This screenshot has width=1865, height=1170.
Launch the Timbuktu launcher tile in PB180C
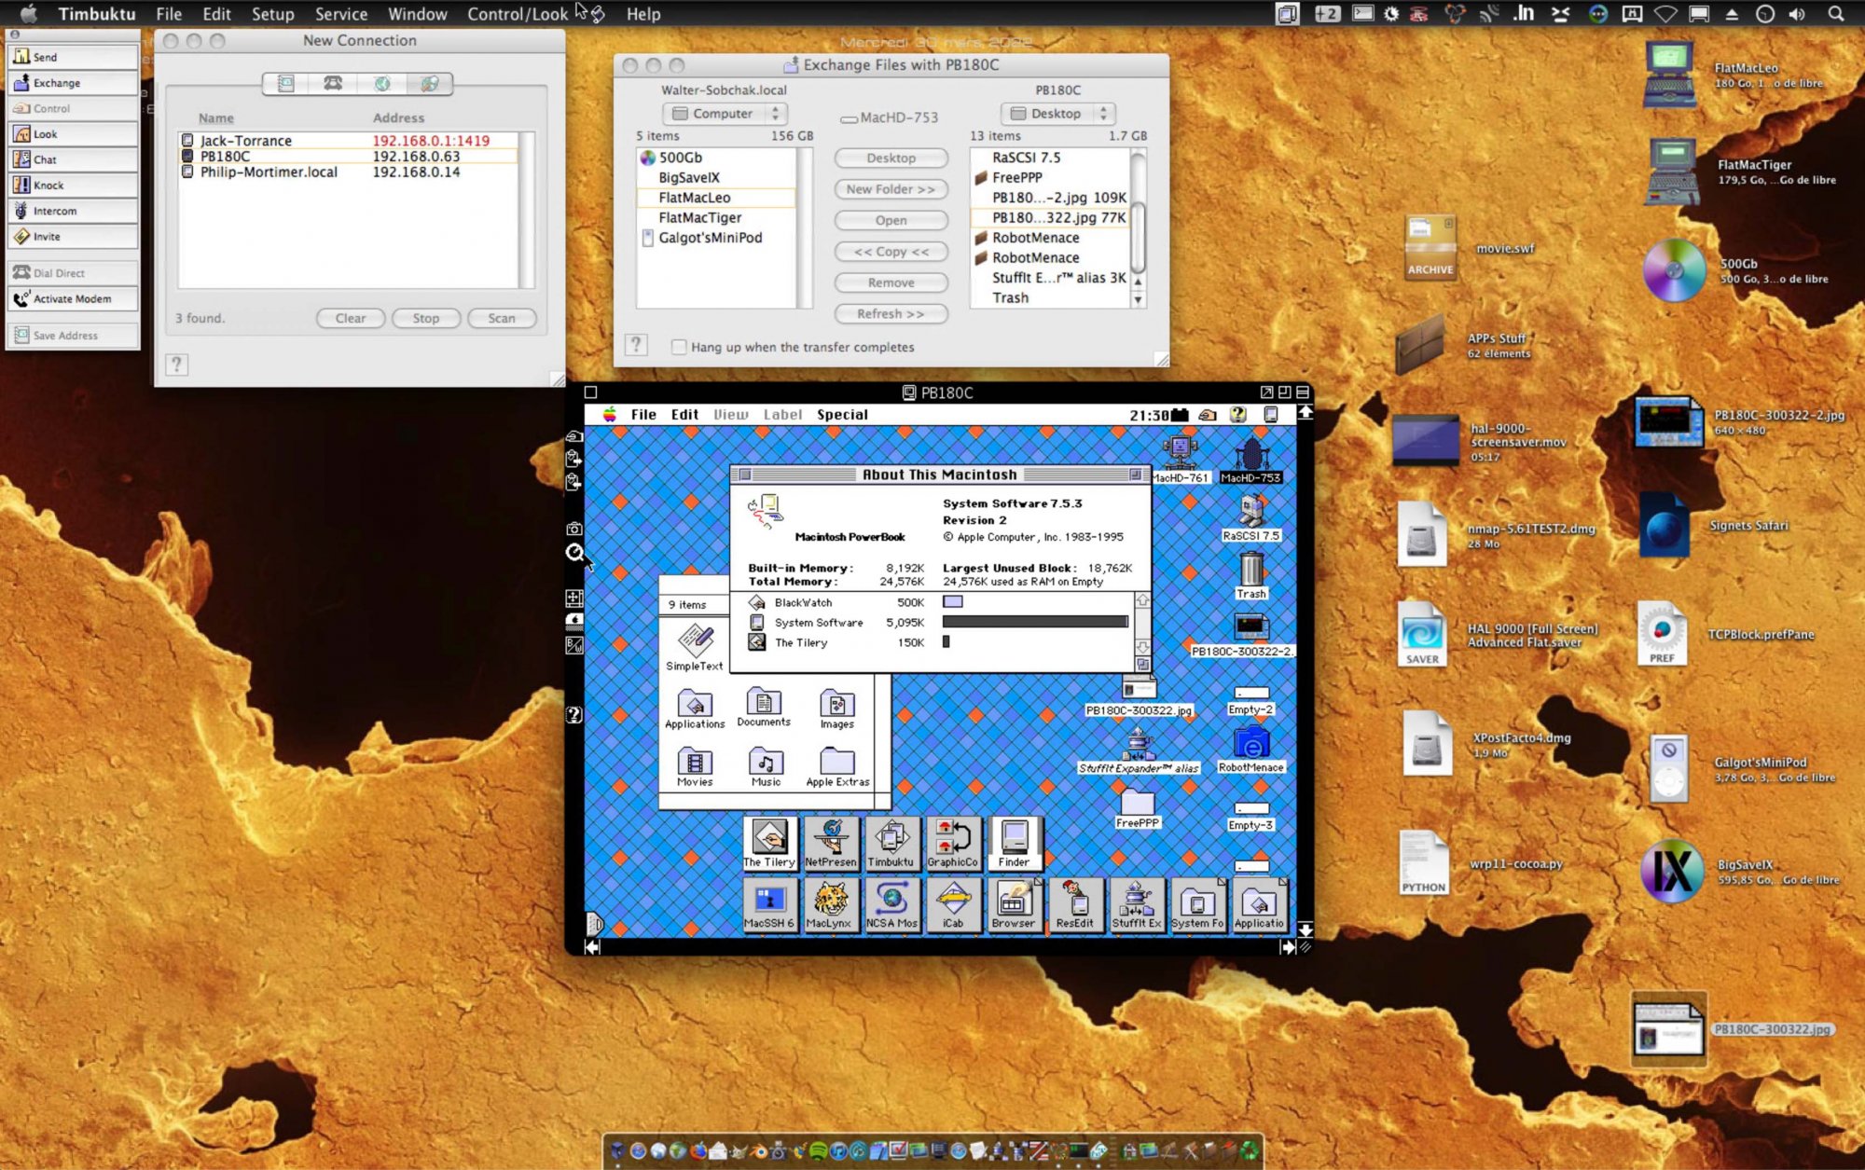pyautogui.click(x=891, y=842)
